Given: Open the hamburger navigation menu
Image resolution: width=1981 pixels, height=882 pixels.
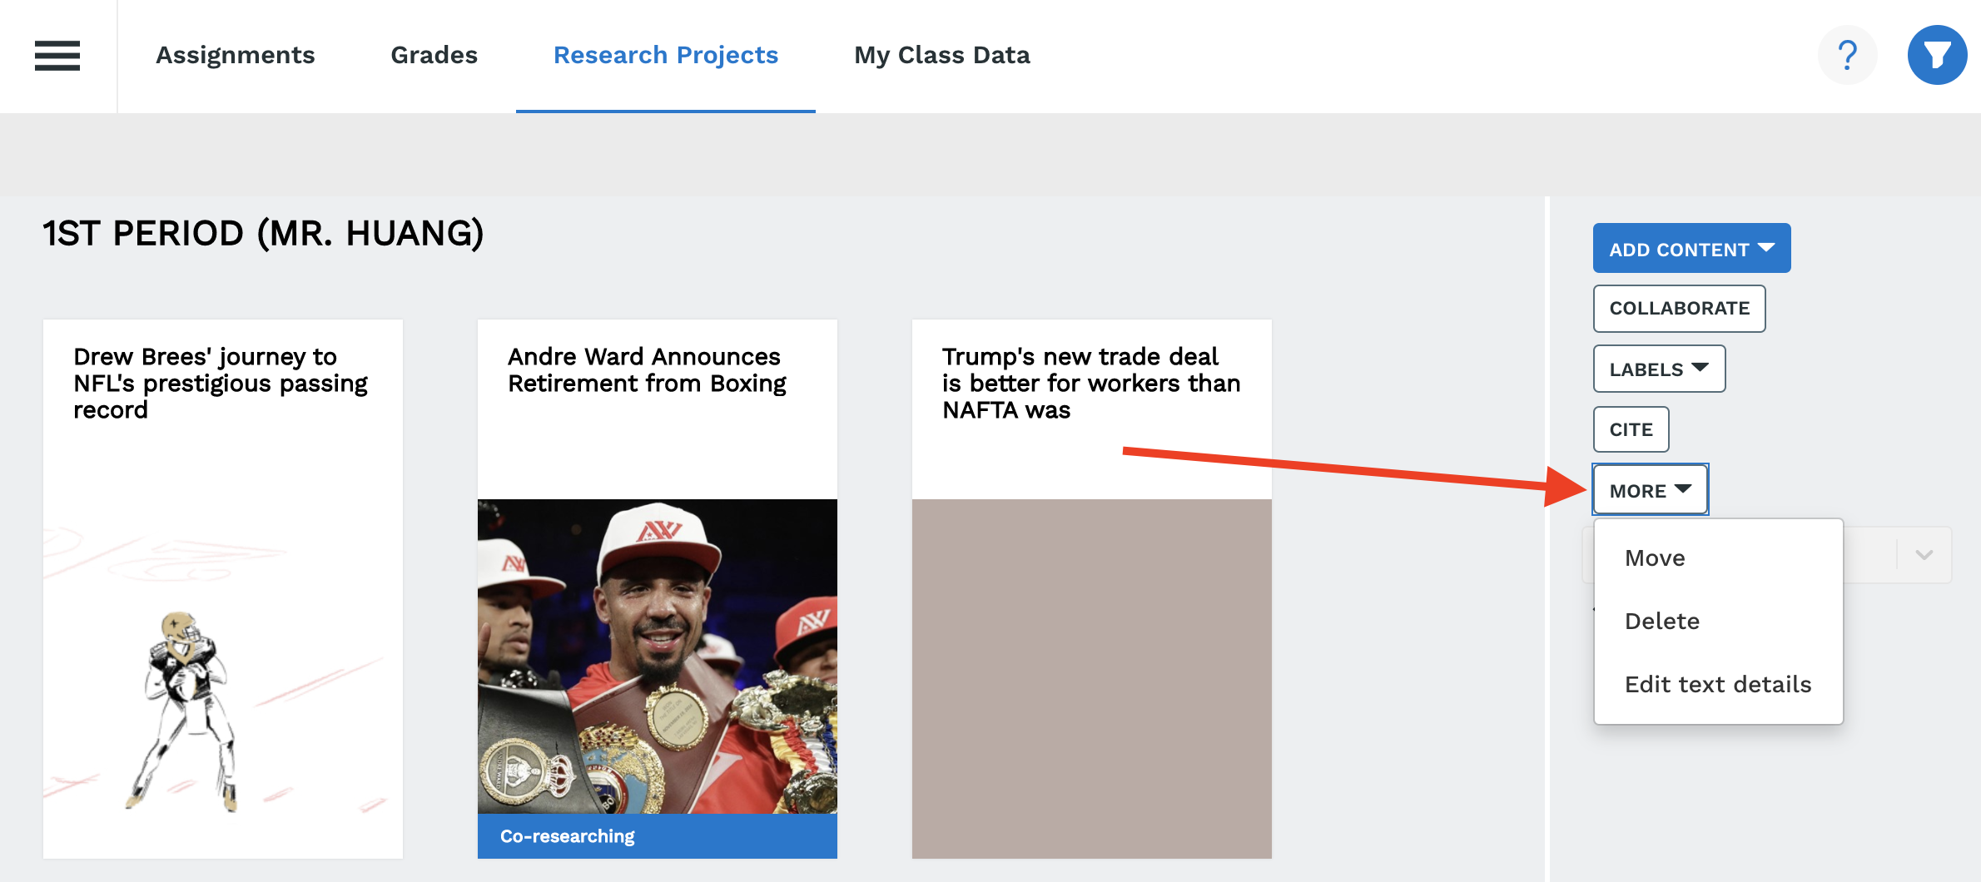Looking at the screenshot, I should pos(57,56).
